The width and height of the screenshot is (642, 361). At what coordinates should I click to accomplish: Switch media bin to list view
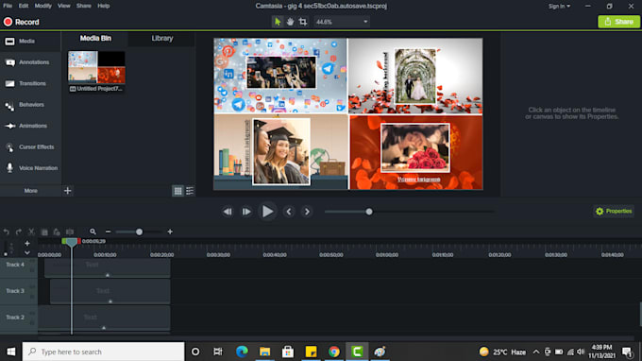tap(190, 191)
